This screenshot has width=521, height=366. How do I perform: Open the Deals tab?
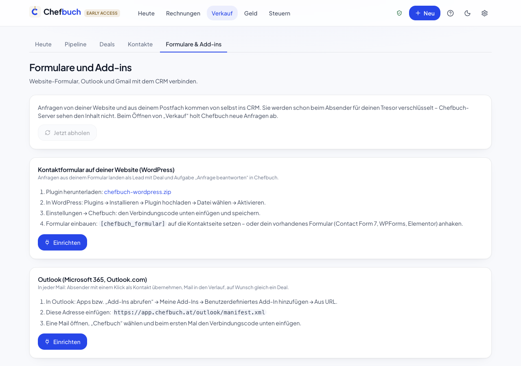[x=107, y=44]
